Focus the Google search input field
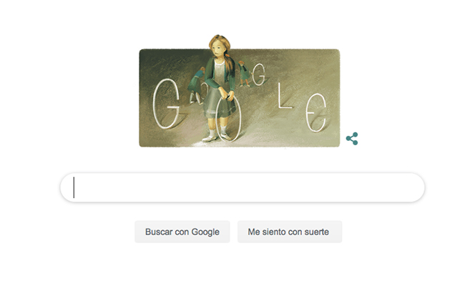 point(243,187)
